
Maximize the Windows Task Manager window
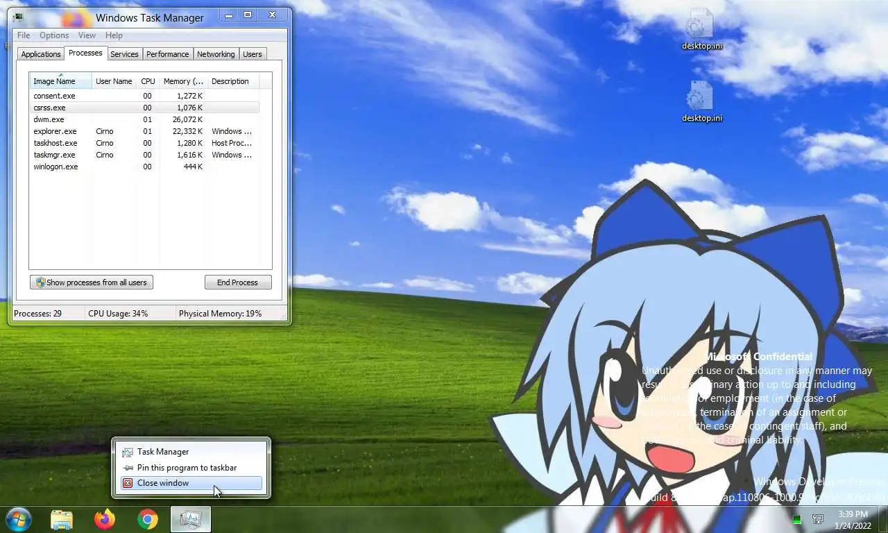point(248,15)
